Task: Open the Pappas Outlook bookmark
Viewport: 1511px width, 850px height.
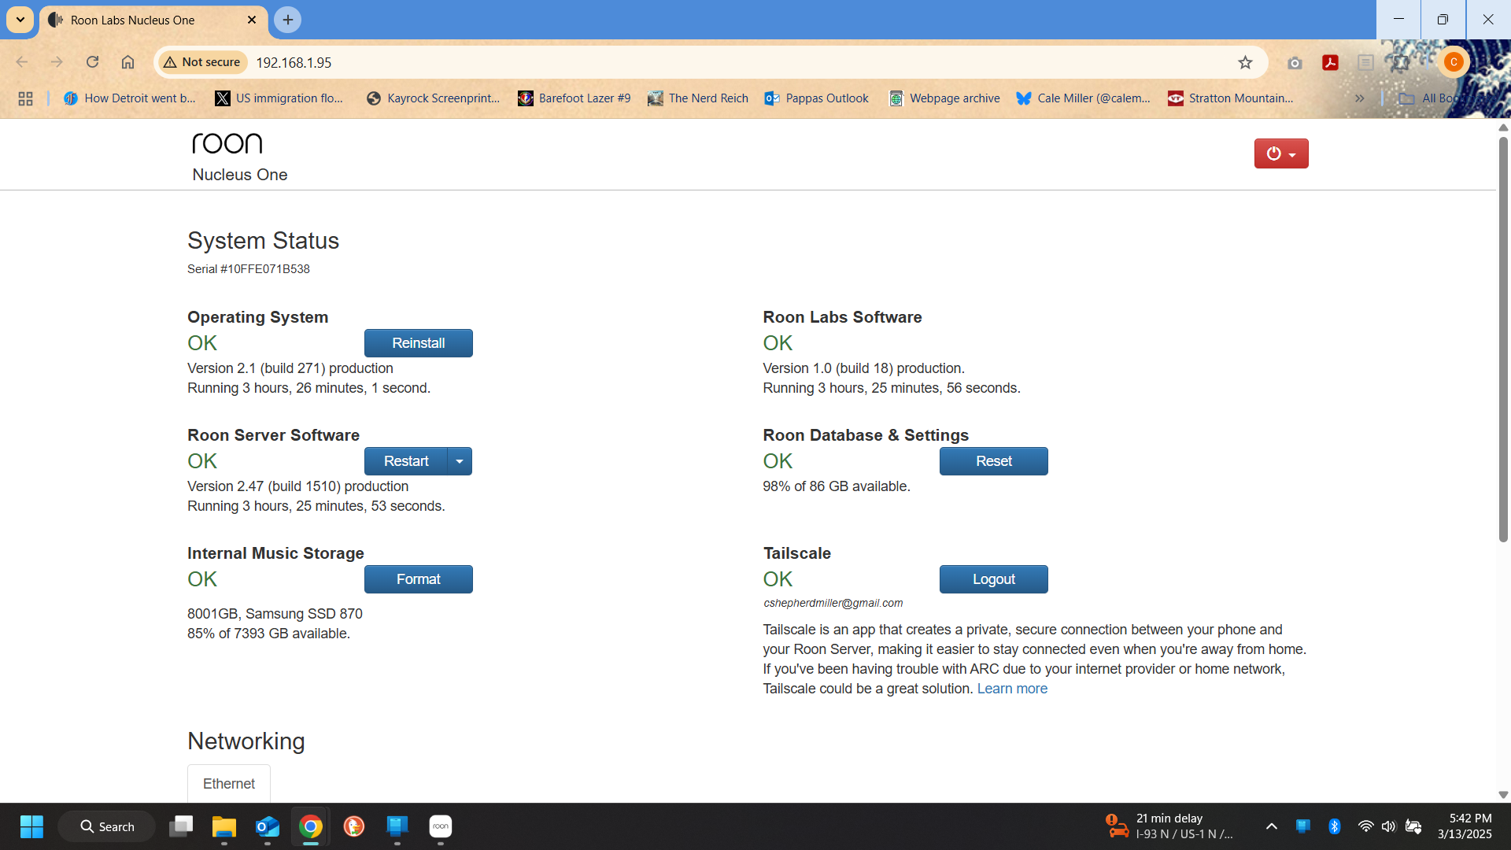Action: coord(817,98)
